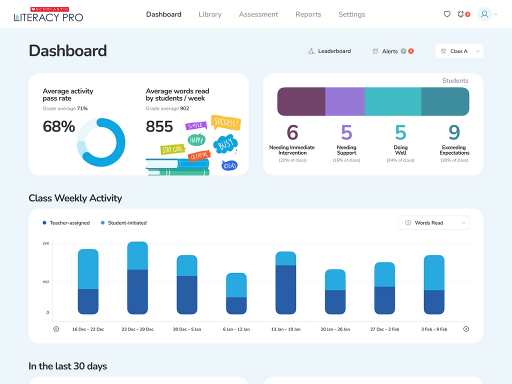Click the heart favorites icon

pos(447,14)
